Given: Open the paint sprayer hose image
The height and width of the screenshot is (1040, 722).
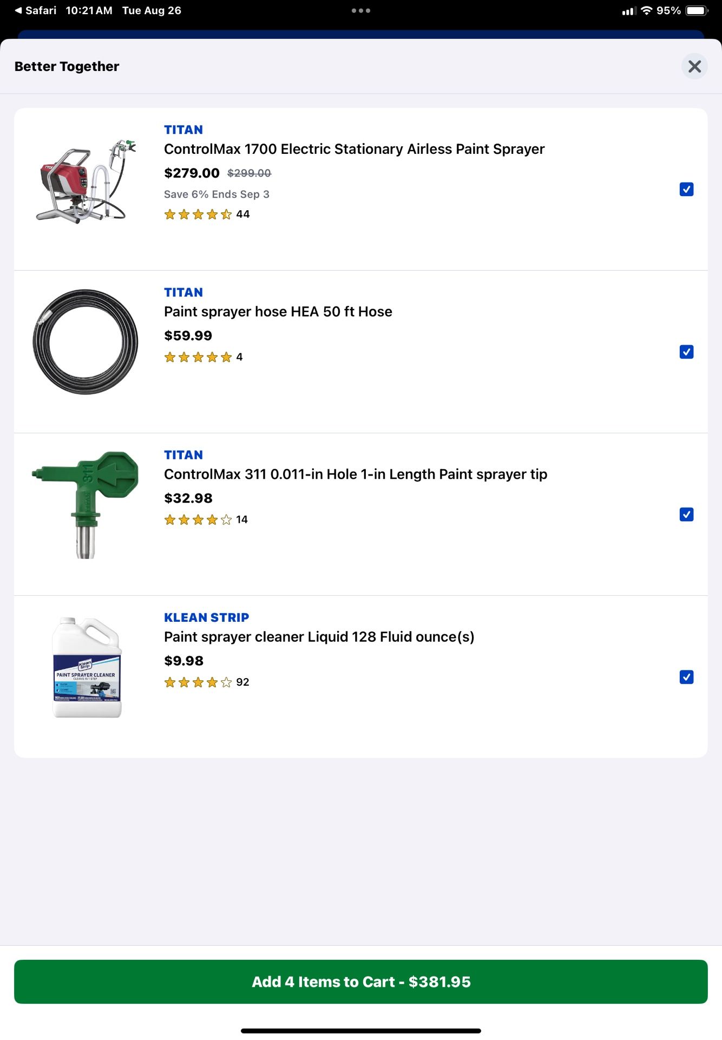Looking at the screenshot, I should pyautogui.click(x=86, y=342).
